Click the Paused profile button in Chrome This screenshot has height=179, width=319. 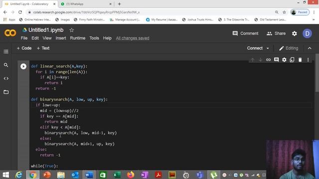[x=300, y=12]
